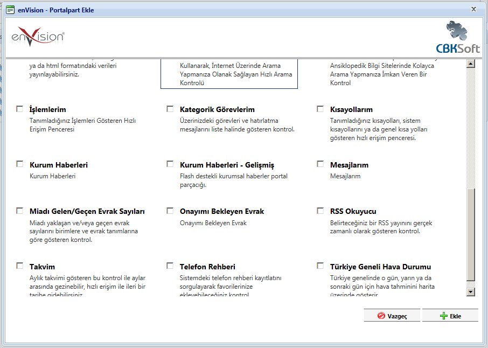Click the enVision window title icon

pos(10,10)
